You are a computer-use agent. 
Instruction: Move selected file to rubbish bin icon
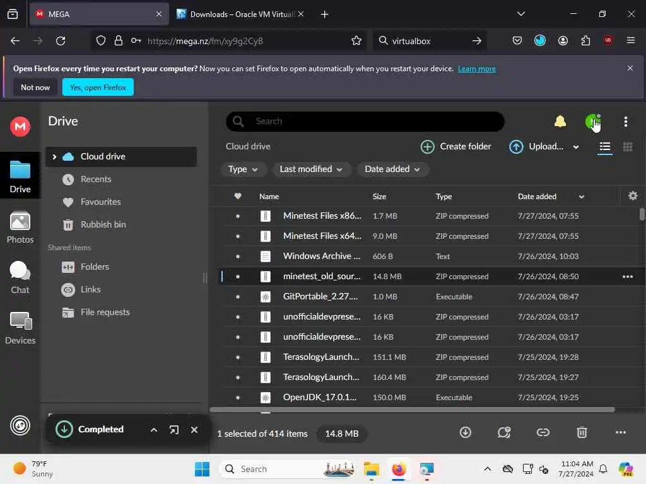(581, 432)
